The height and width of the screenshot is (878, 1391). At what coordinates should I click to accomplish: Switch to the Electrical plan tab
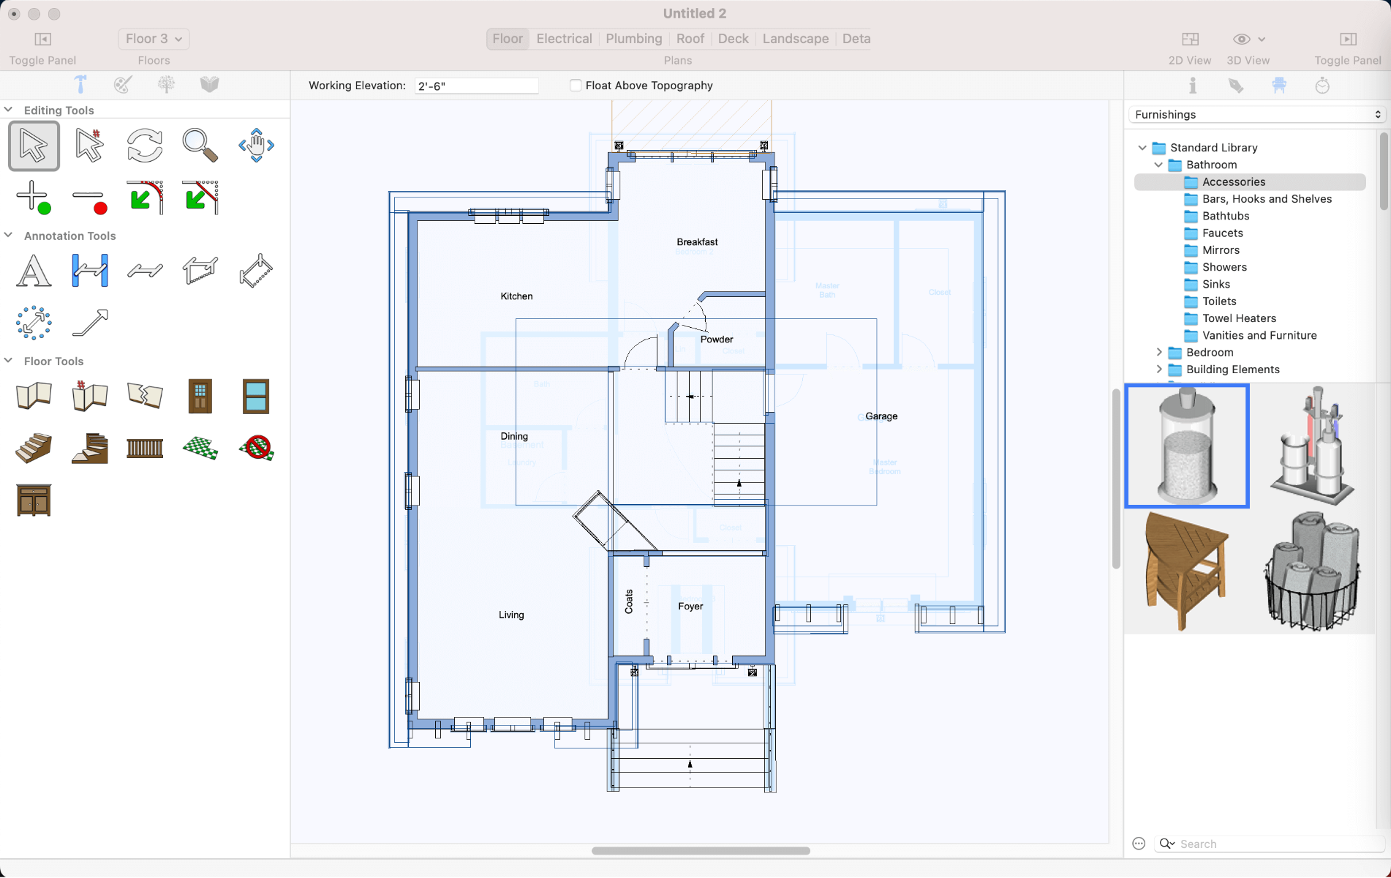point(564,39)
